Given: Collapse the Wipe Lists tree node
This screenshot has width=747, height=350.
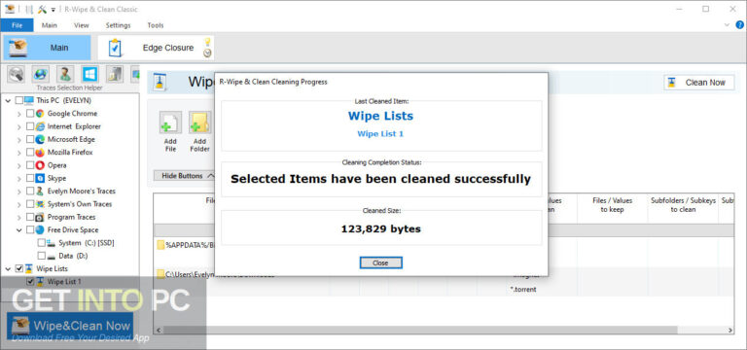Looking at the screenshot, I should point(9,268).
